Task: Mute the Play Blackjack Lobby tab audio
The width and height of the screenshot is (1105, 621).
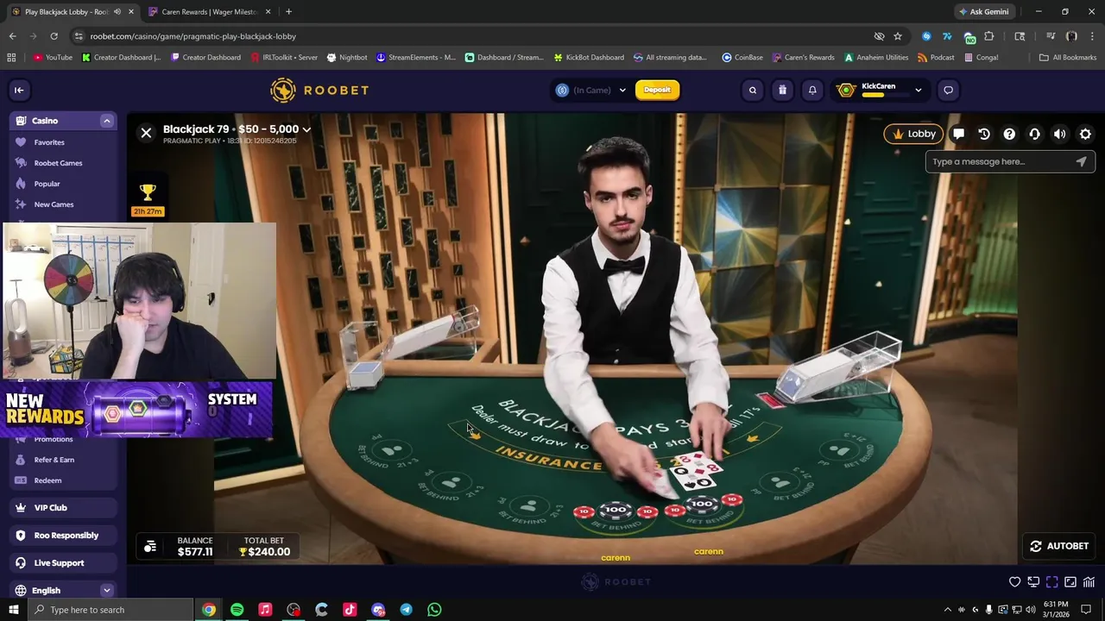Action: (x=117, y=12)
